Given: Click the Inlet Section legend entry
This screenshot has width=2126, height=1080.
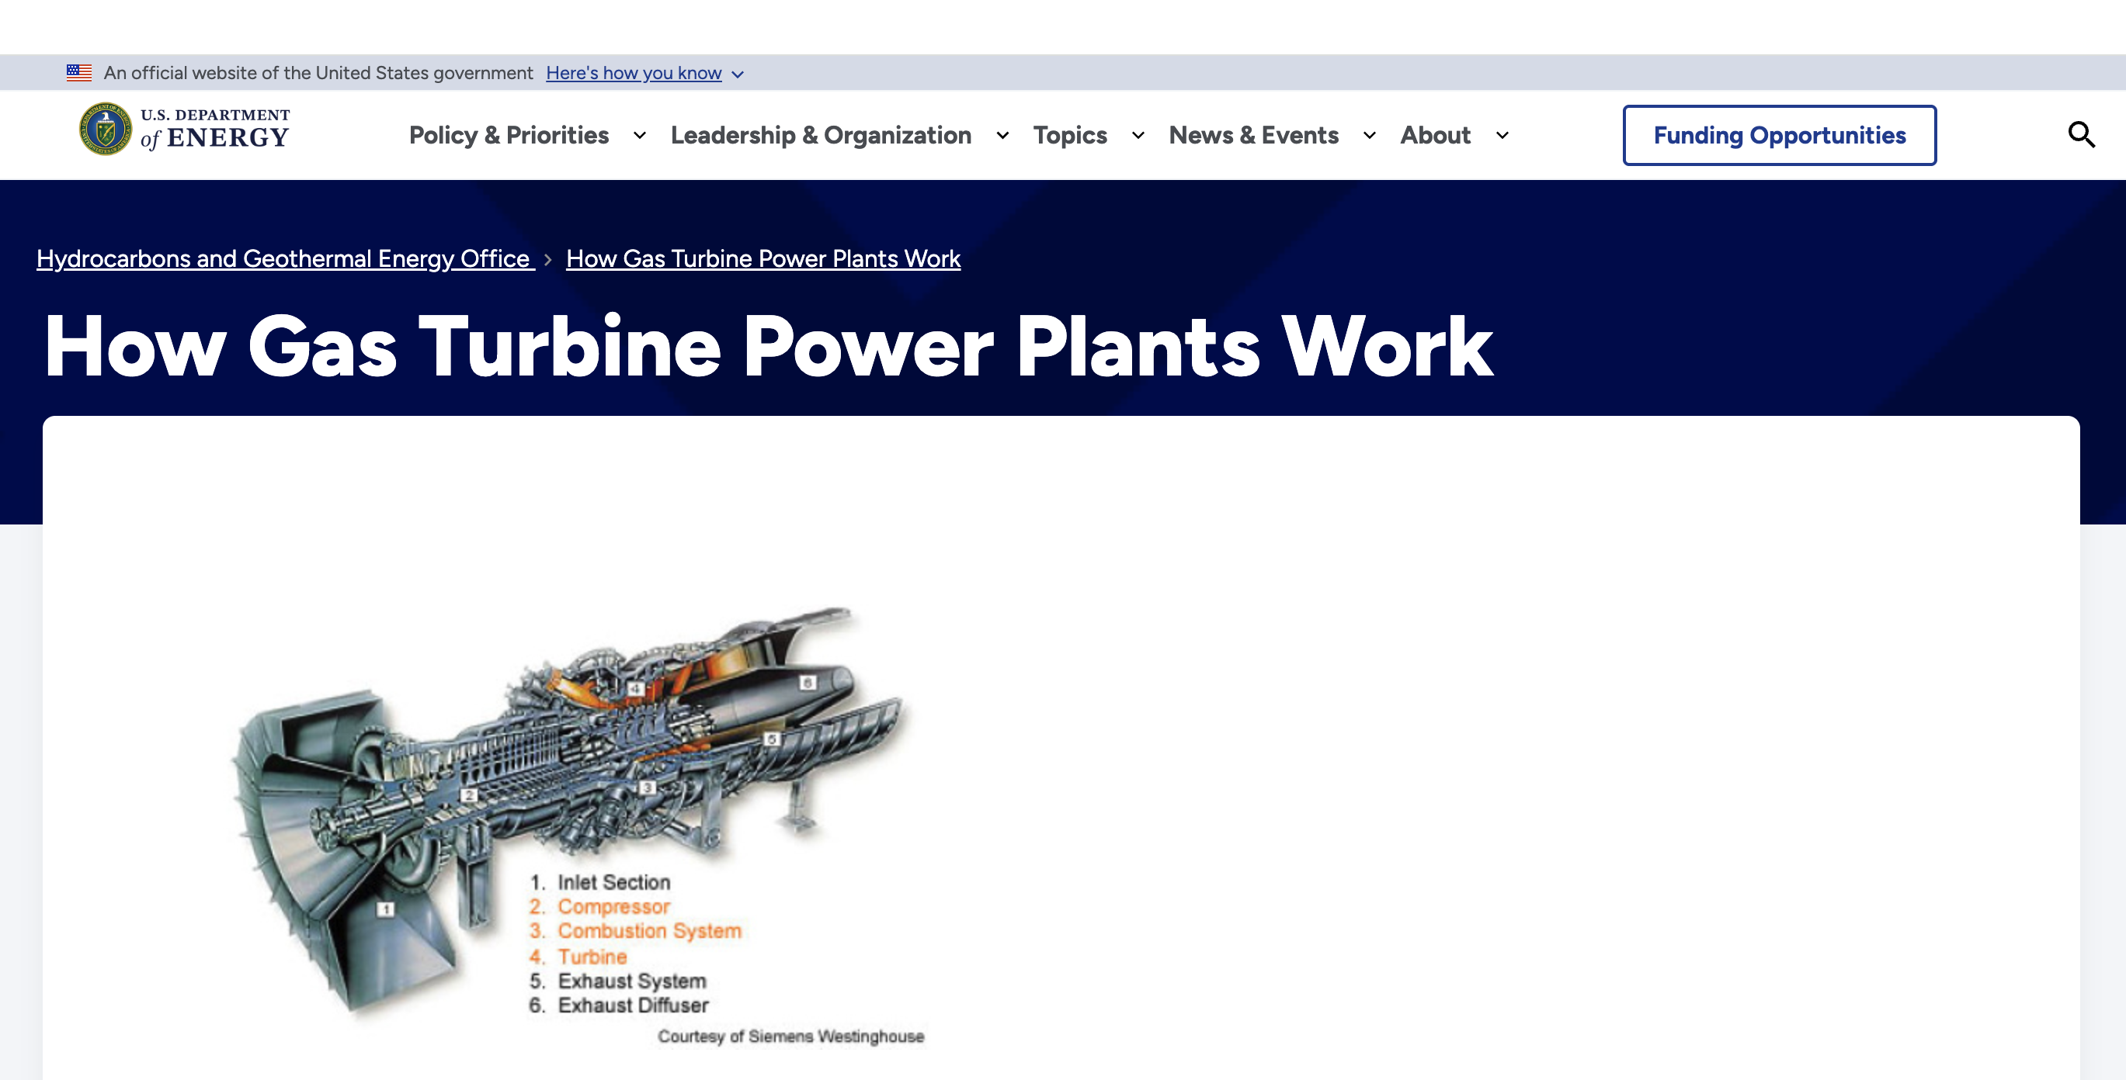Looking at the screenshot, I should (600, 882).
